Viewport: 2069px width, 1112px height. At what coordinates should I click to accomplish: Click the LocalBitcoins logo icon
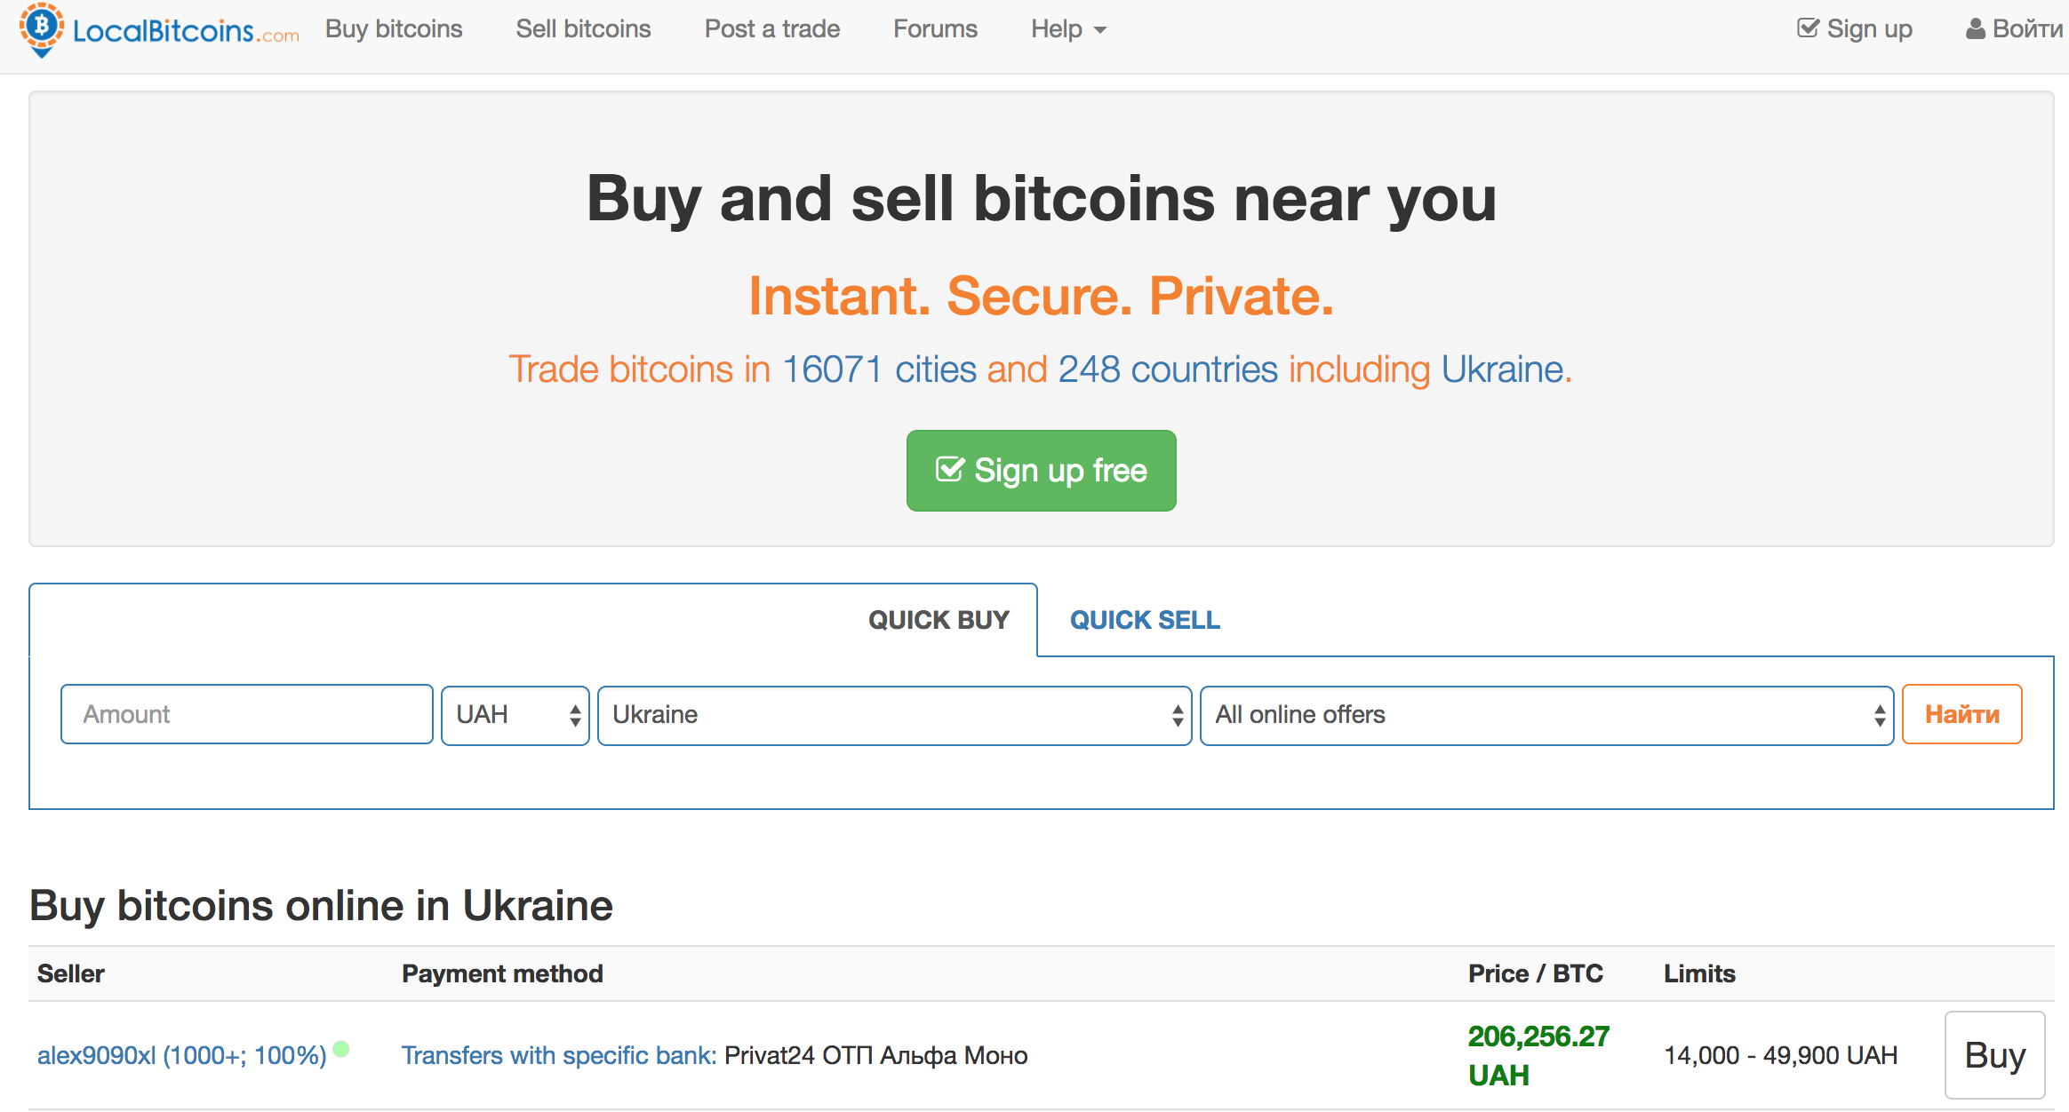pyautogui.click(x=42, y=29)
